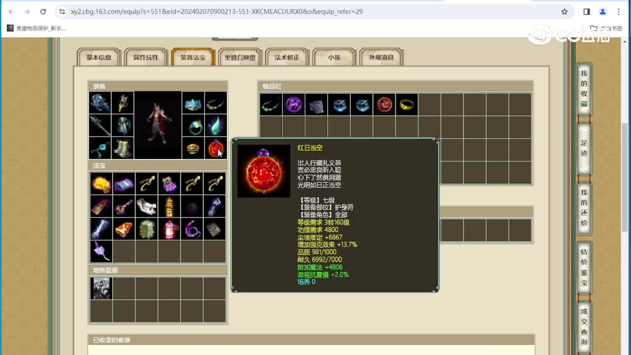The height and width of the screenshot is (355, 631).
Task: Open 我的还价 in the right sidebar
Action: tap(584, 208)
